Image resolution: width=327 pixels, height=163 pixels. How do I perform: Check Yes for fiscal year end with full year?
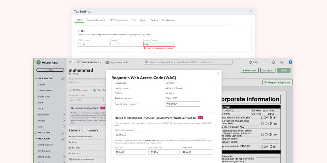pos(262,117)
